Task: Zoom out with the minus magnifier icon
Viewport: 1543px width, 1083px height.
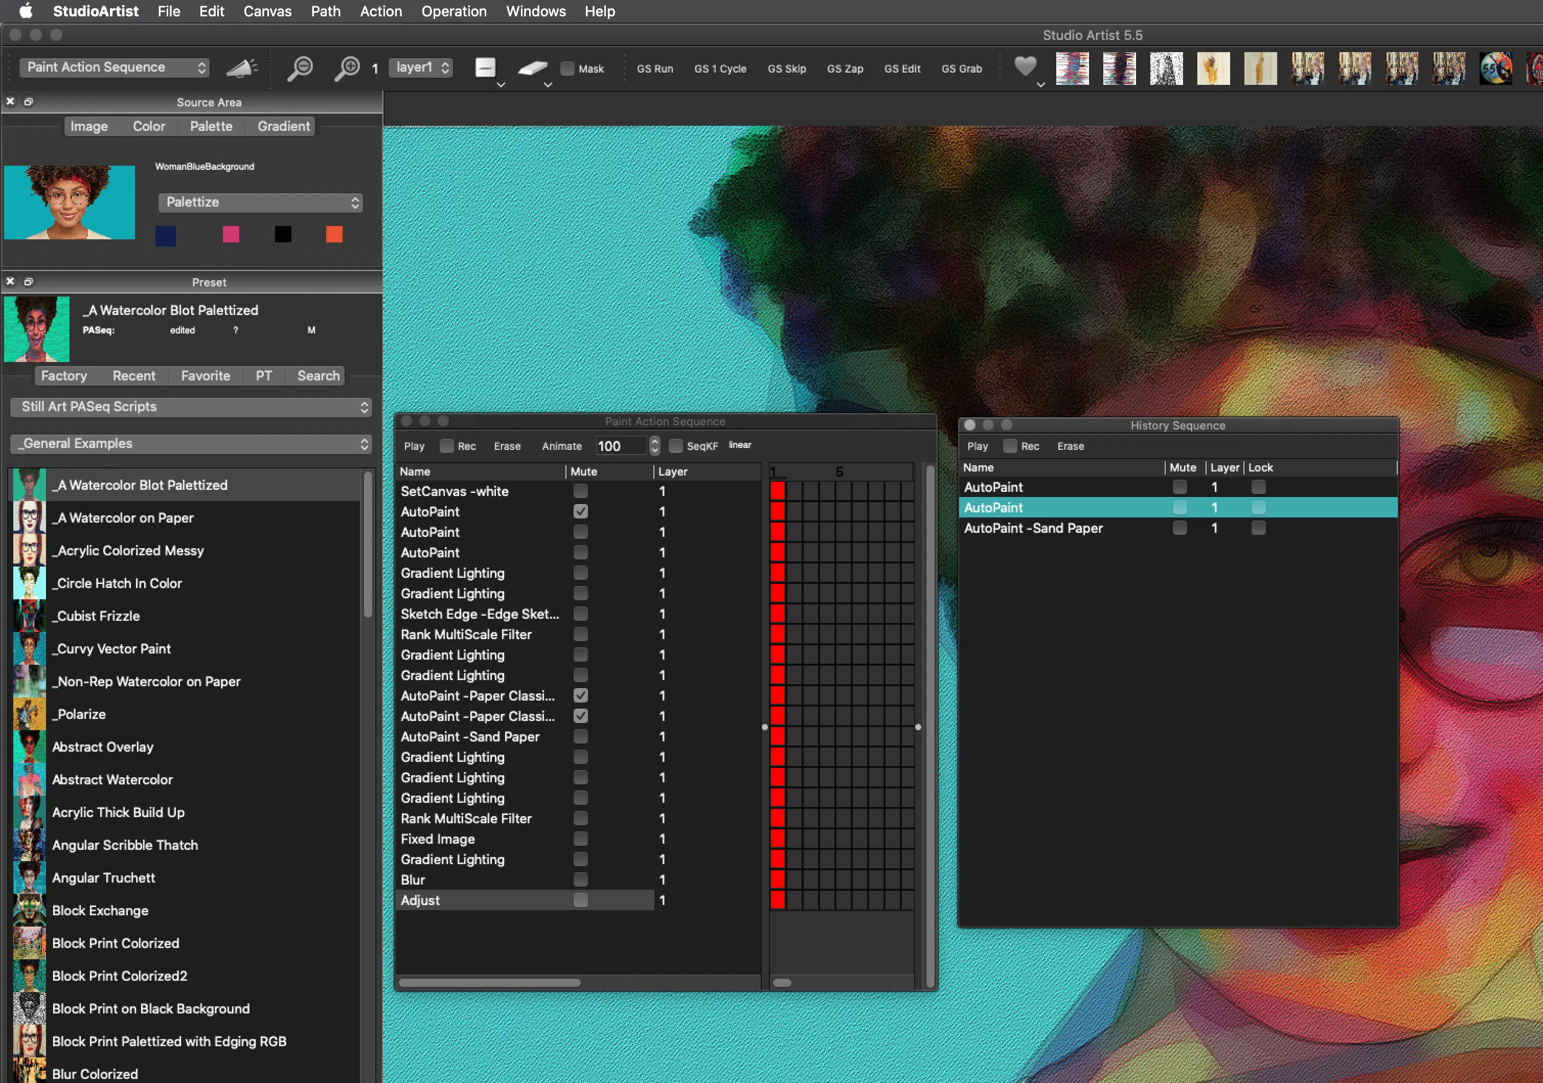Action: point(300,68)
